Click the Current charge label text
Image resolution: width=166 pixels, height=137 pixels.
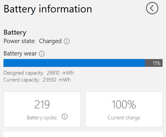pos(124,118)
